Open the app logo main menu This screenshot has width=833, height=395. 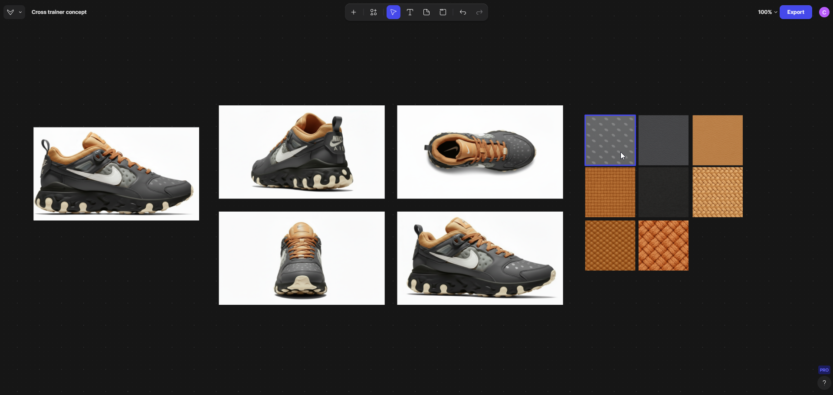click(x=14, y=12)
